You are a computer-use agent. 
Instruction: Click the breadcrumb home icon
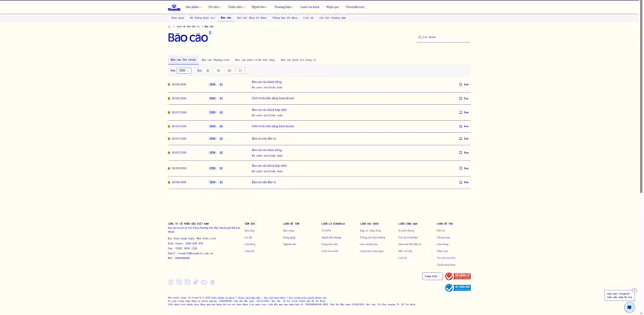(169, 26)
